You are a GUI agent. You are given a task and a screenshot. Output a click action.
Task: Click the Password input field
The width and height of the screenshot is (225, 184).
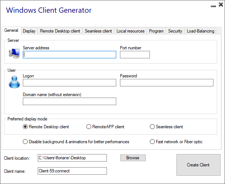coord(166,83)
